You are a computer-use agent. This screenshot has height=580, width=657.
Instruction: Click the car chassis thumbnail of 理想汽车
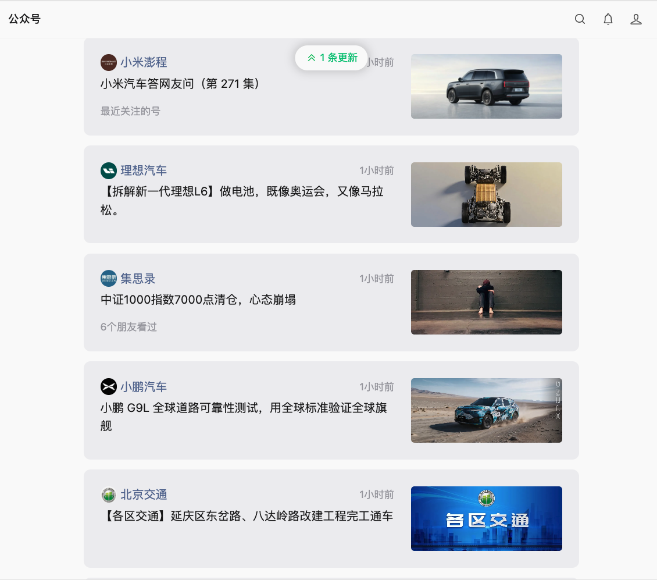487,194
